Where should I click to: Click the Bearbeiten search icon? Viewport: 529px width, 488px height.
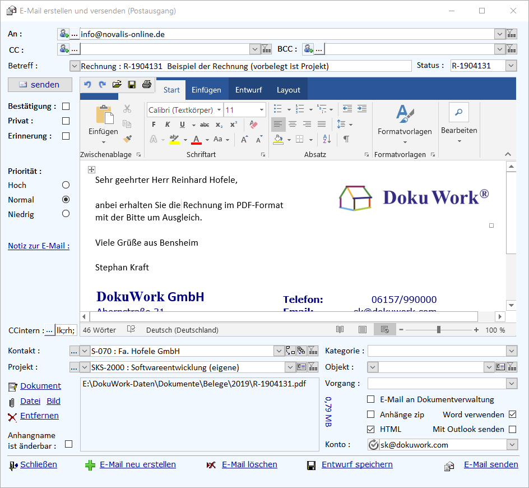[x=458, y=113]
